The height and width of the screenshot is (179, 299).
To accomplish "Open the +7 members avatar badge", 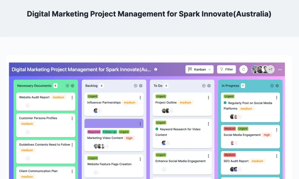I will [270, 69].
